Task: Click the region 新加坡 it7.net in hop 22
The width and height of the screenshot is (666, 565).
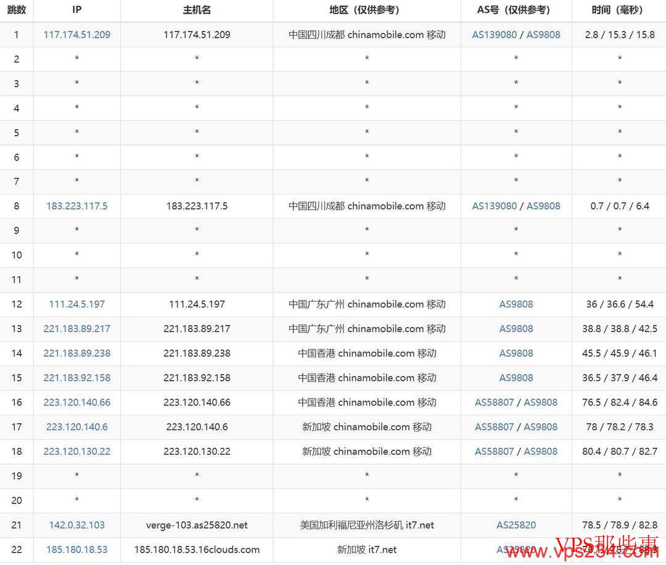Action: click(x=366, y=550)
